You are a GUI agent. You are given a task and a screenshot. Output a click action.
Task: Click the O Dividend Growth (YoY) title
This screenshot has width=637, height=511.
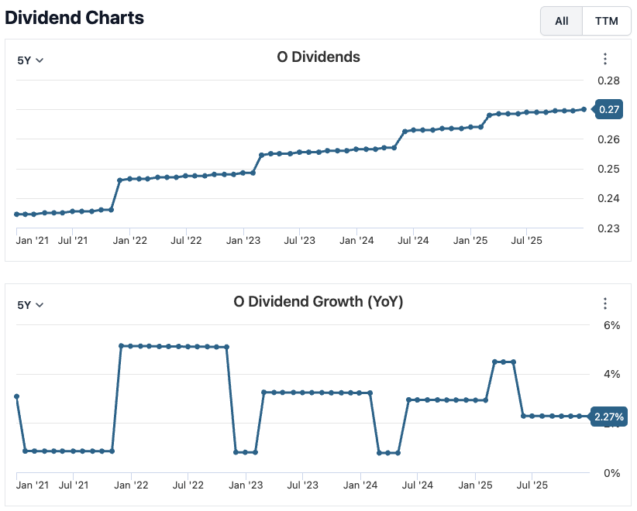pyautogui.click(x=318, y=301)
